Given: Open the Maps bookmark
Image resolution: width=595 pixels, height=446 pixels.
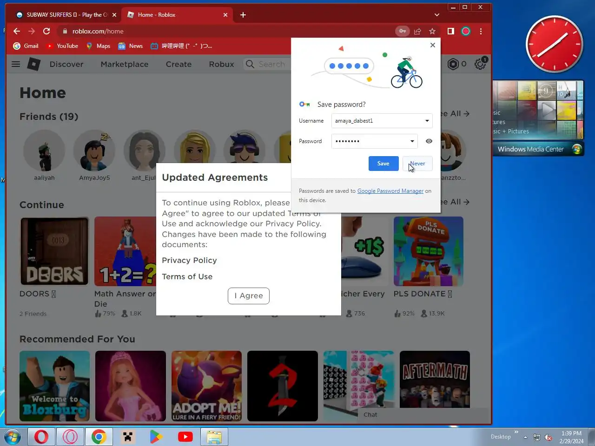Looking at the screenshot, I should 98,46.
